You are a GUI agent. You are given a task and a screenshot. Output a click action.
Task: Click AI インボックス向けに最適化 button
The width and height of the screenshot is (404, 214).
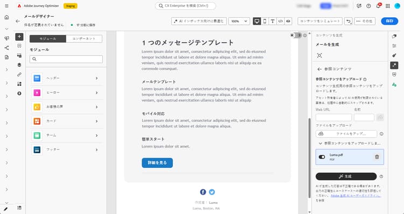pyautogui.click(x=199, y=21)
